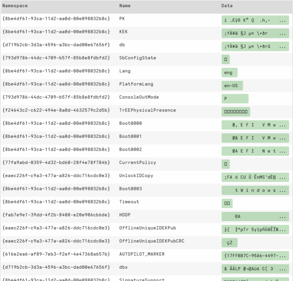293x281 pixels.
Task: Expand the Boot0000 data value
Action: pyautogui.click(x=255, y=125)
